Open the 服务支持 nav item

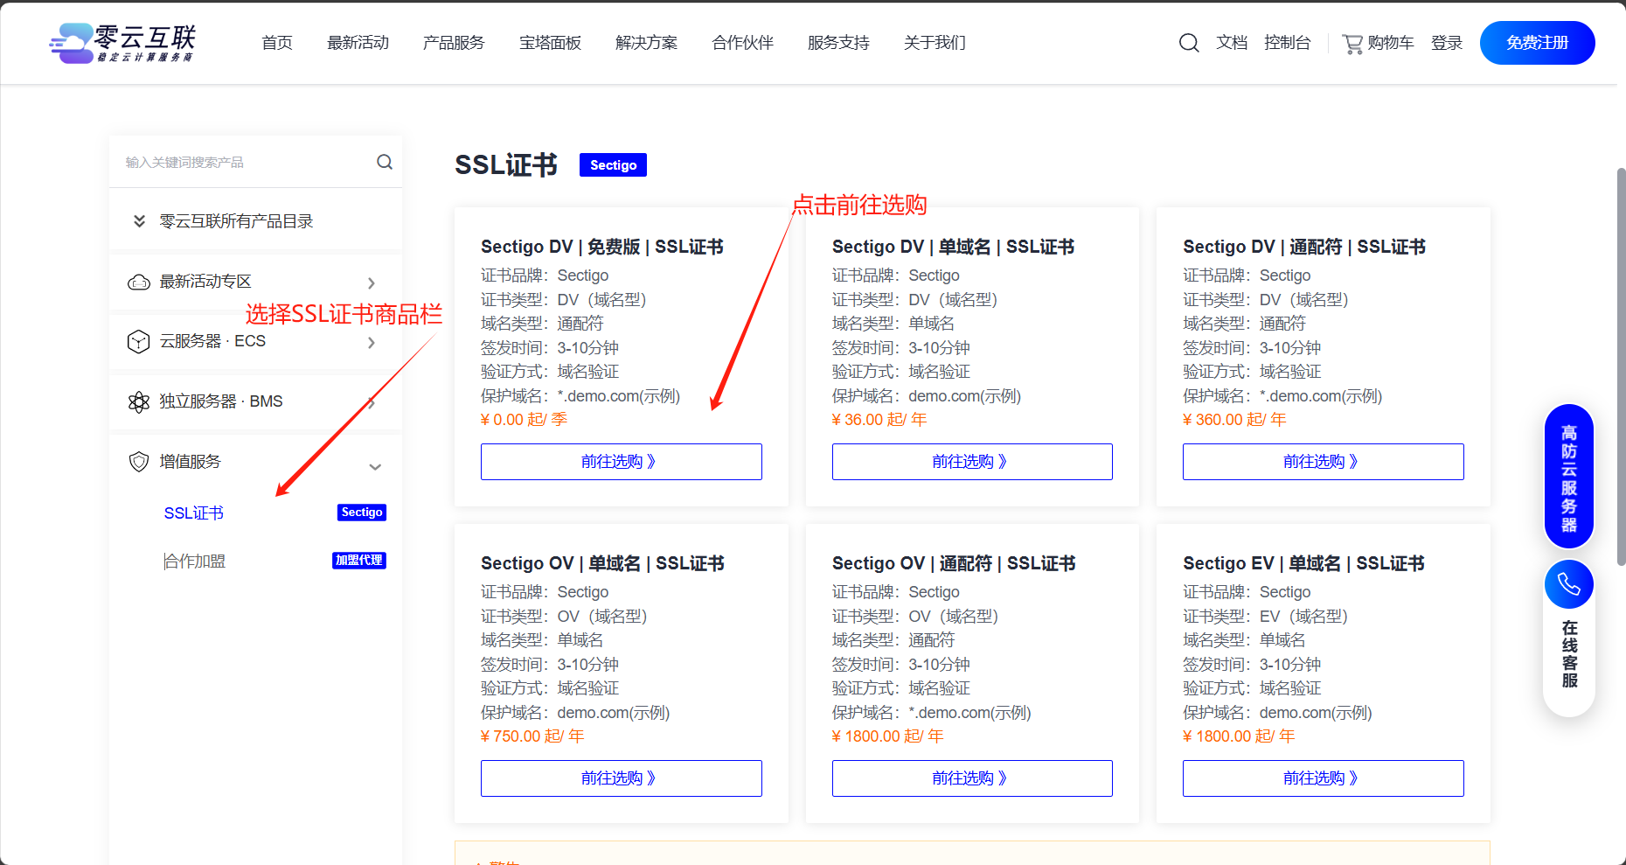tap(838, 43)
